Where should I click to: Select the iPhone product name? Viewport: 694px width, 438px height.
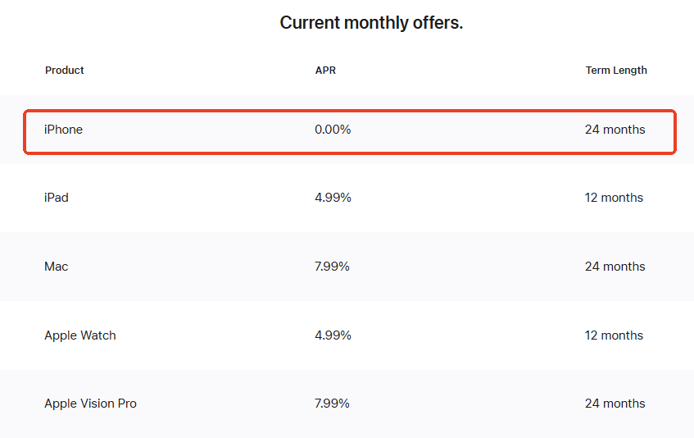pyautogui.click(x=63, y=130)
